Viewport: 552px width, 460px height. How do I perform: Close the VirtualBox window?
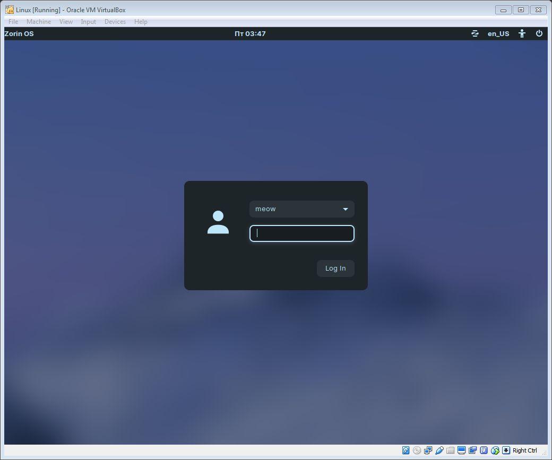click(538, 10)
